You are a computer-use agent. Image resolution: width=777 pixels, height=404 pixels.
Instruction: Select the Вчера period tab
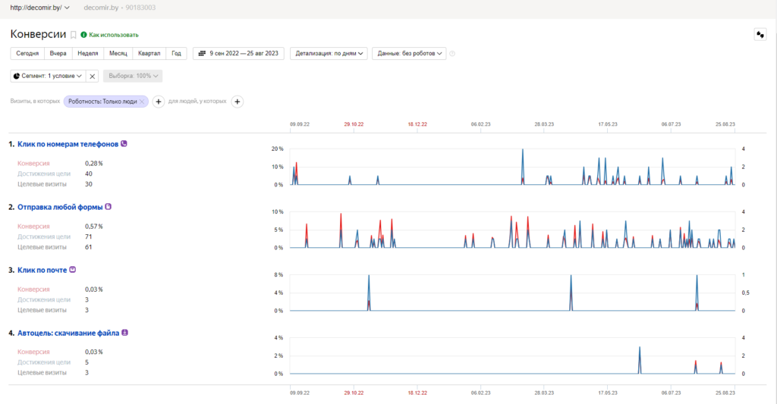click(58, 54)
